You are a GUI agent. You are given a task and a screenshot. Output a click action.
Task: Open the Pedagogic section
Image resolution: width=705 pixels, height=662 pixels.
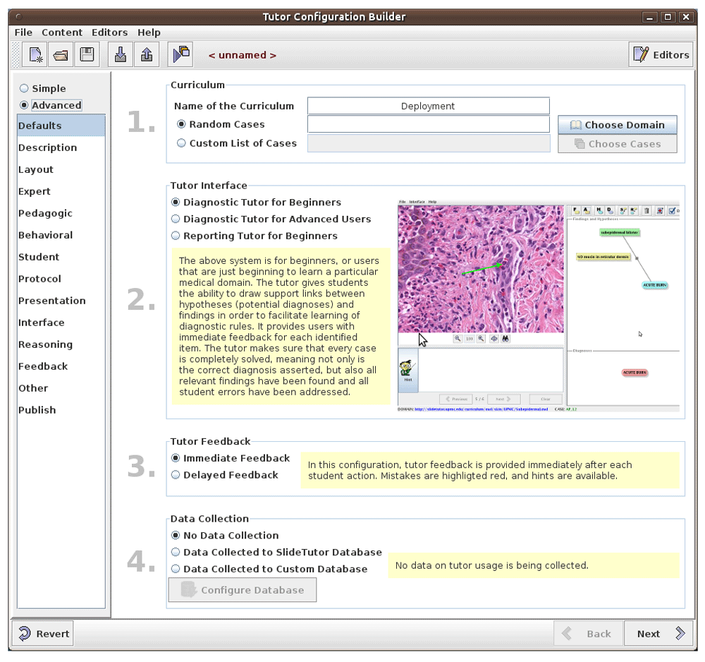click(x=61, y=213)
